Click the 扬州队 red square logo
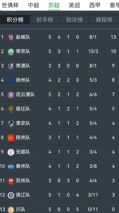This screenshot has height=213, width=119. pyautogui.click(x=11, y=138)
